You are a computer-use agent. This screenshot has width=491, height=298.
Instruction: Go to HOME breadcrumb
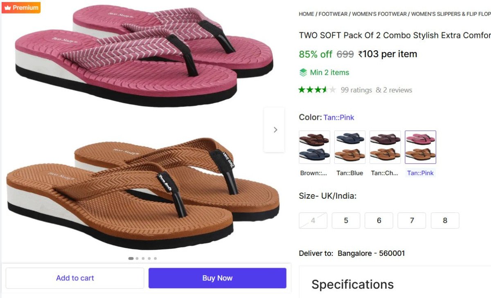pos(306,14)
